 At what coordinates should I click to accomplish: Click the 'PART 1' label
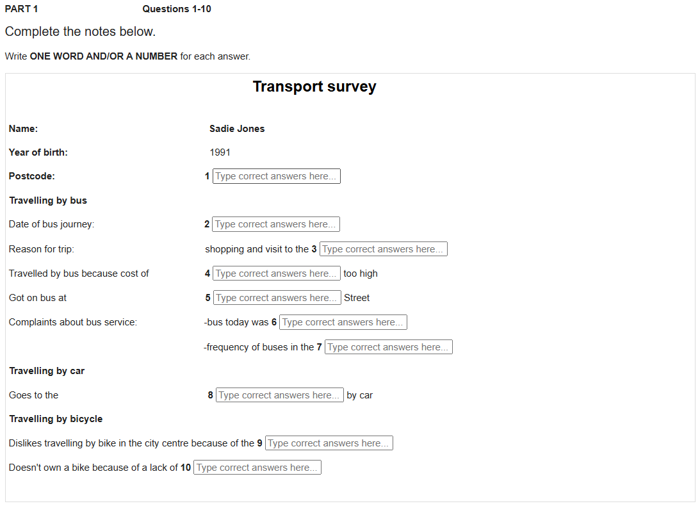[21, 9]
